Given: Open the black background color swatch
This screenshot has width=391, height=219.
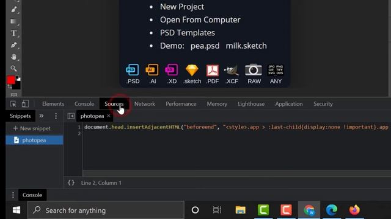Looking at the screenshot, I should click(x=16, y=86).
